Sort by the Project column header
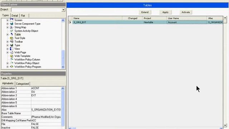229x129 pixels. pos(155,18)
